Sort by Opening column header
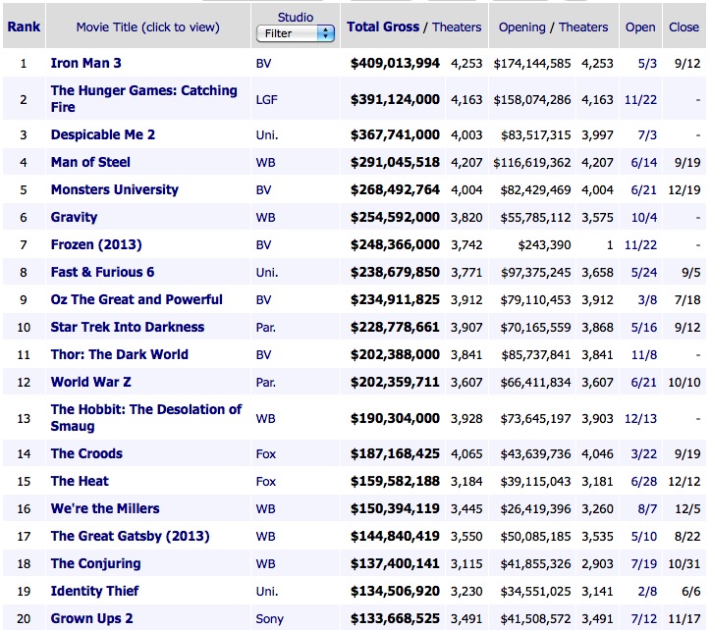 tap(521, 26)
